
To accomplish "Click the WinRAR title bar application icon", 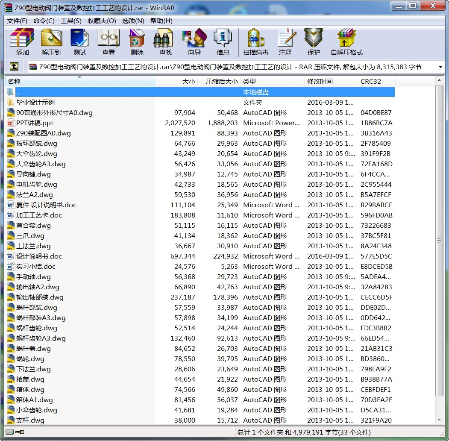I will point(8,7).
